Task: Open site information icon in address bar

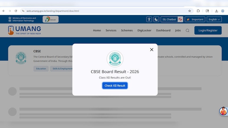Action: 23,11
